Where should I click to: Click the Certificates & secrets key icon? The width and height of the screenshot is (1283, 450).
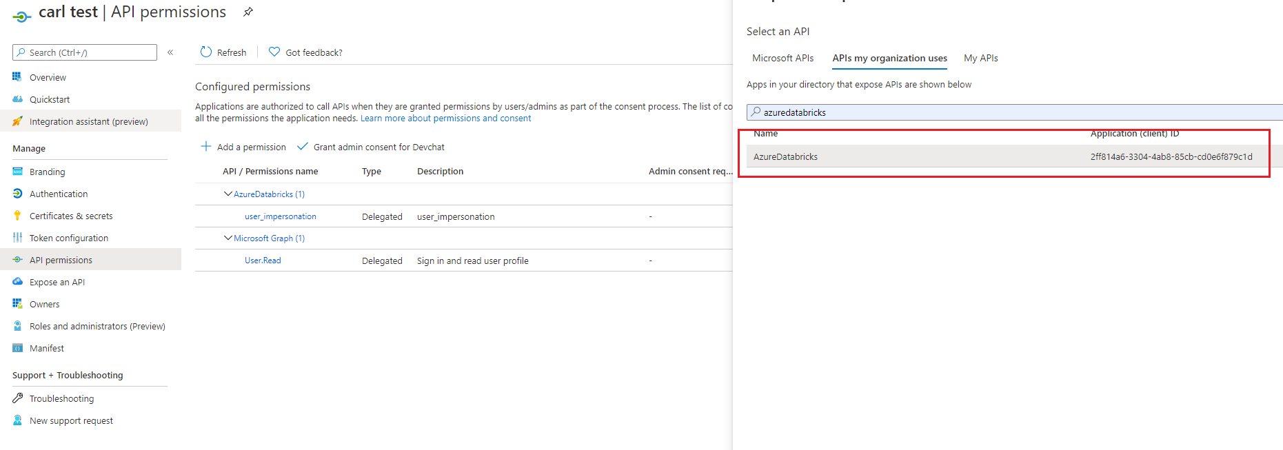(17, 216)
